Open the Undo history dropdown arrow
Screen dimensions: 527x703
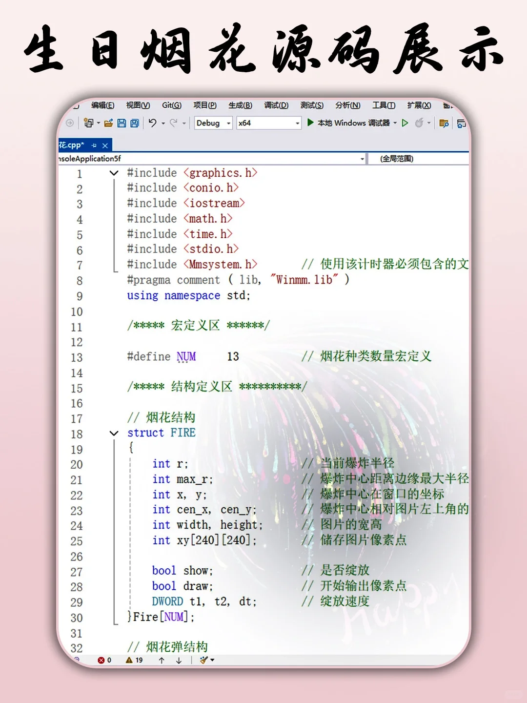[x=163, y=124]
